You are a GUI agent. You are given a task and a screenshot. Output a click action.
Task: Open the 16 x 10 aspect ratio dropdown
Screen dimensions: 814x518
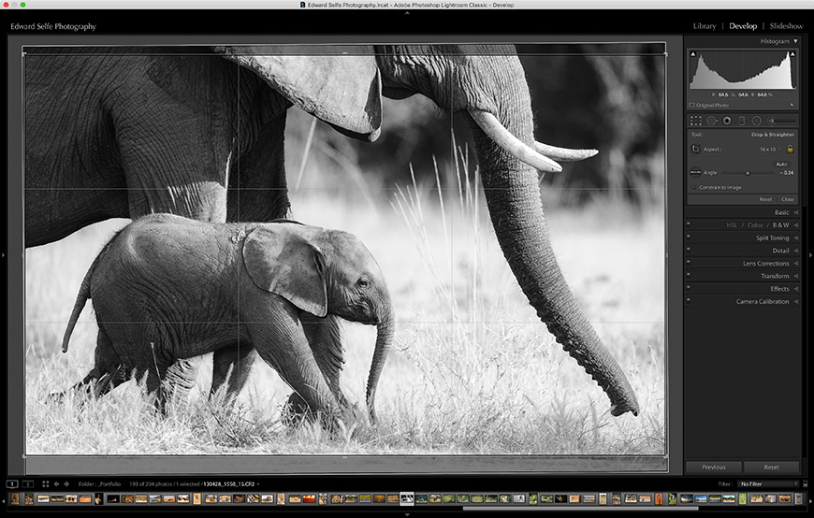pyautogui.click(x=769, y=149)
